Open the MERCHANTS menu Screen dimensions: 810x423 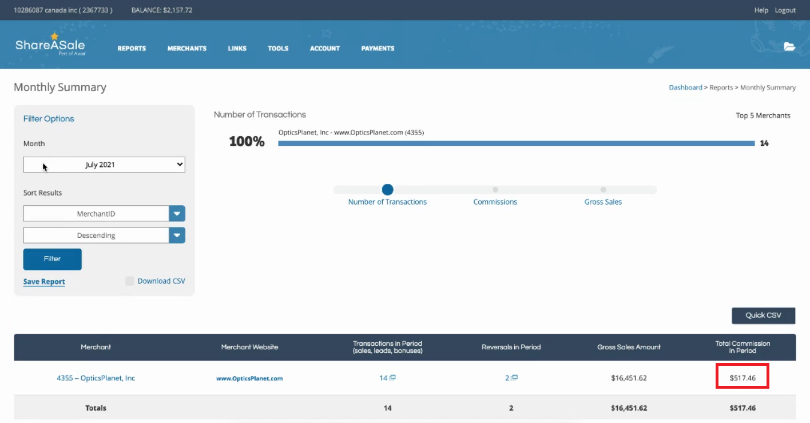[x=187, y=49]
